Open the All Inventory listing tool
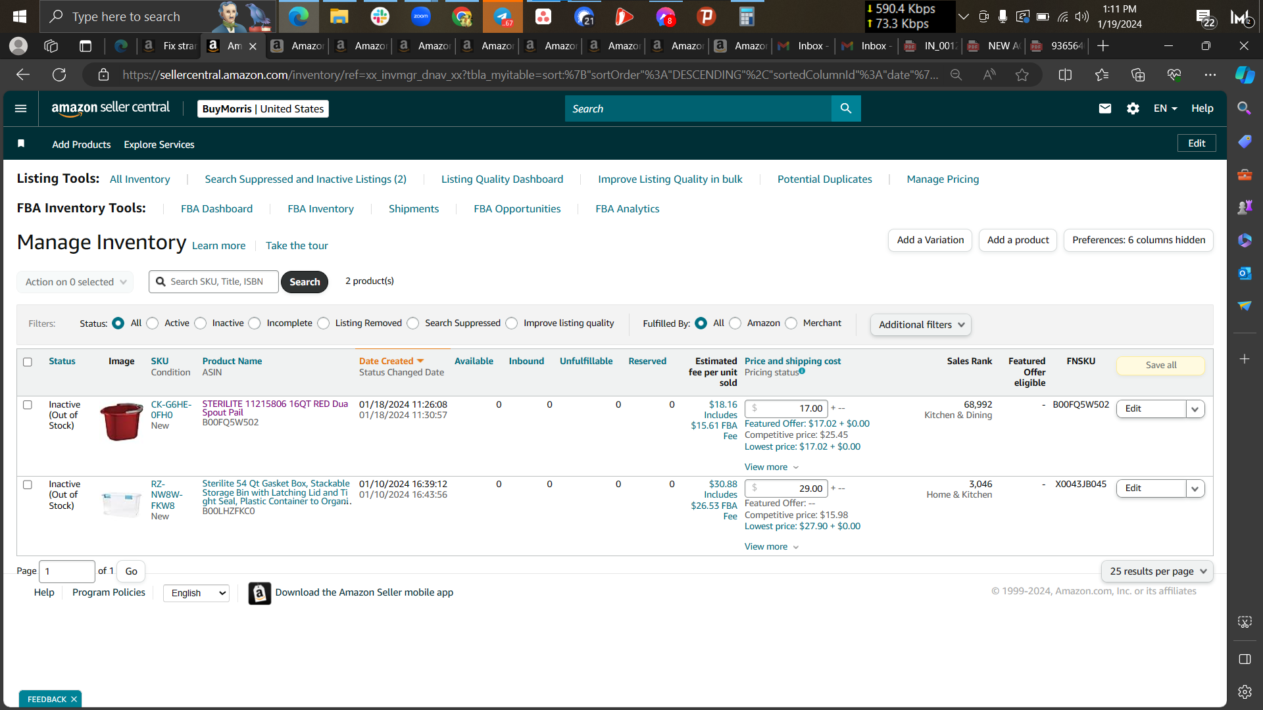The image size is (1263, 710). (139, 179)
